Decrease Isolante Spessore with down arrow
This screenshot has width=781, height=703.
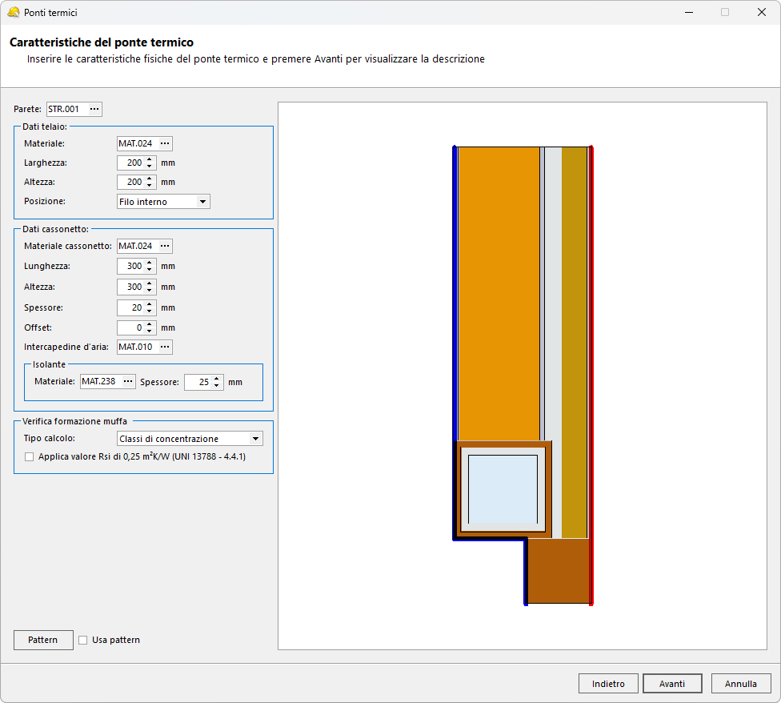(217, 386)
